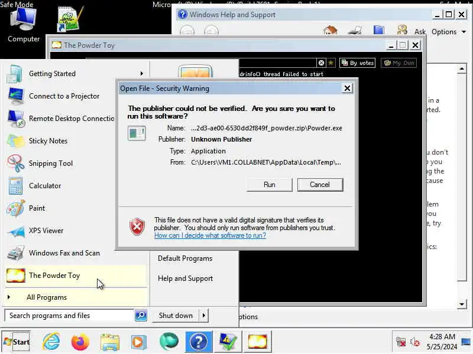Click the Snipping Tool scissors icon

click(x=16, y=163)
